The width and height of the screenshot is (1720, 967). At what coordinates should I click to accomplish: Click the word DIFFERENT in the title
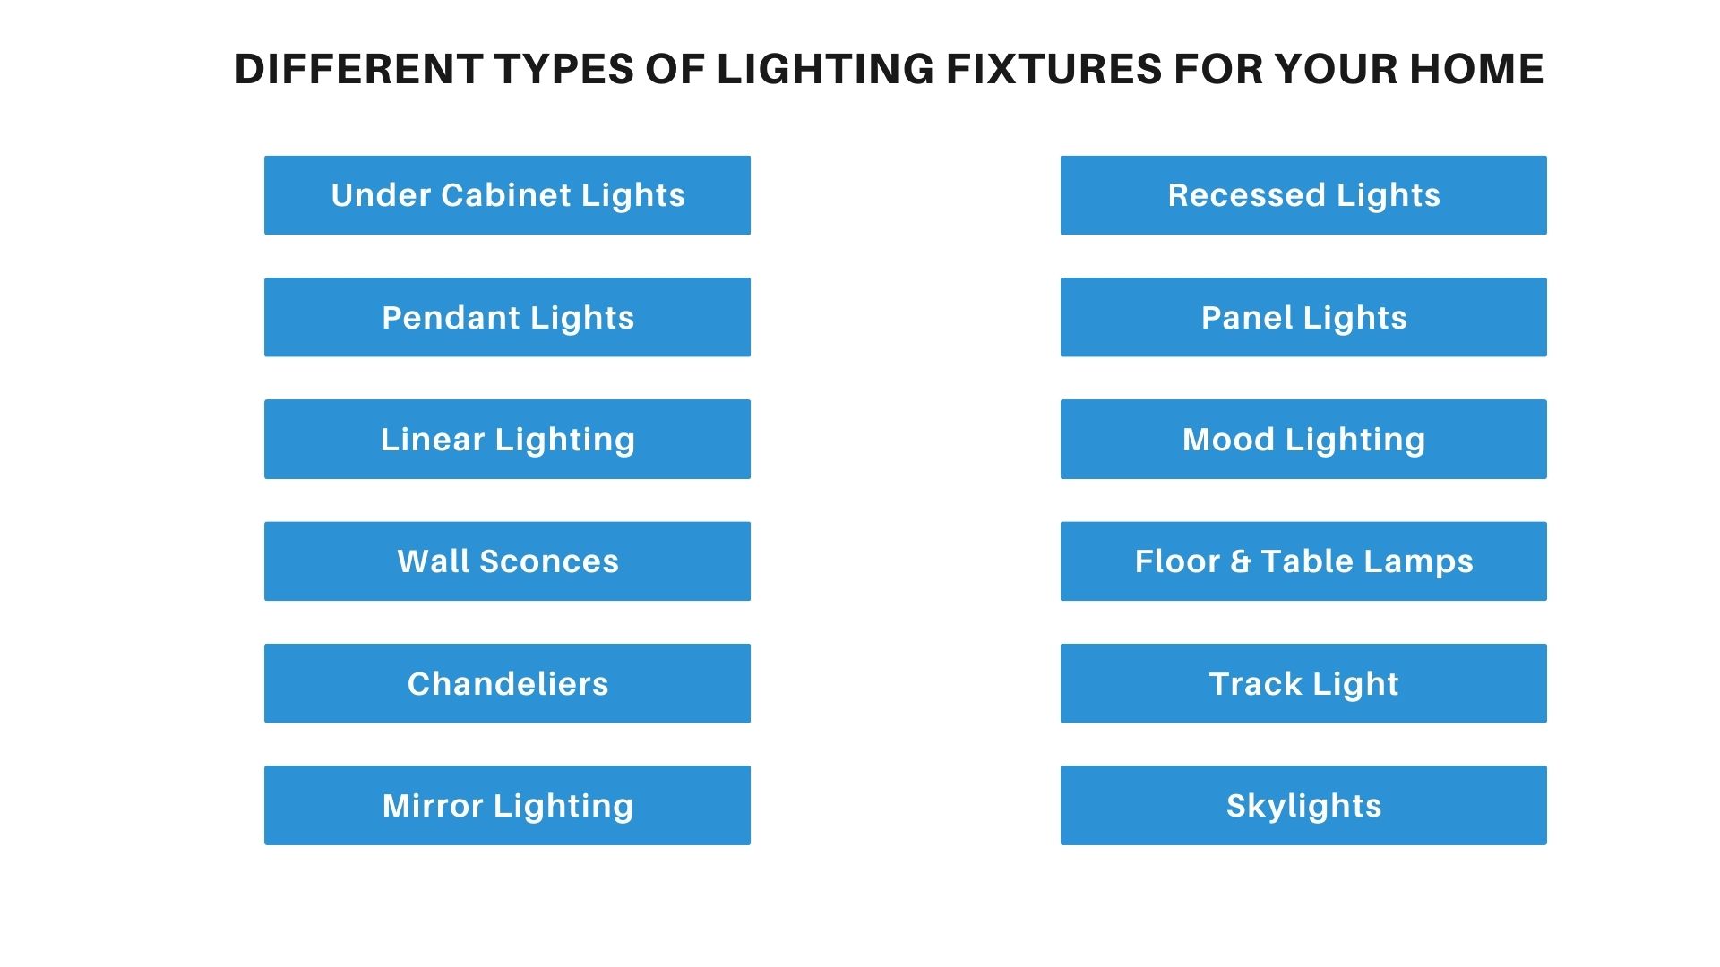358,69
